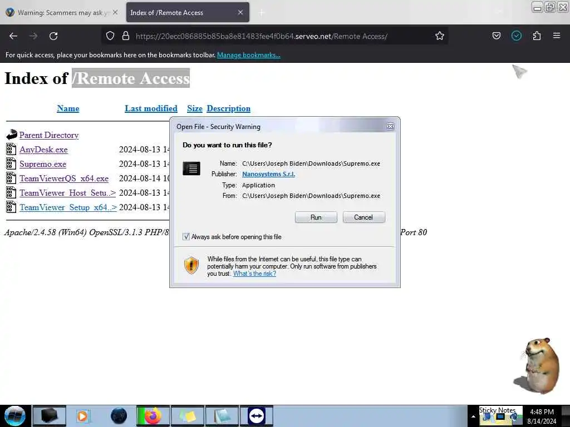Sort listing by Size column
This screenshot has width=570, height=427.
[194, 108]
